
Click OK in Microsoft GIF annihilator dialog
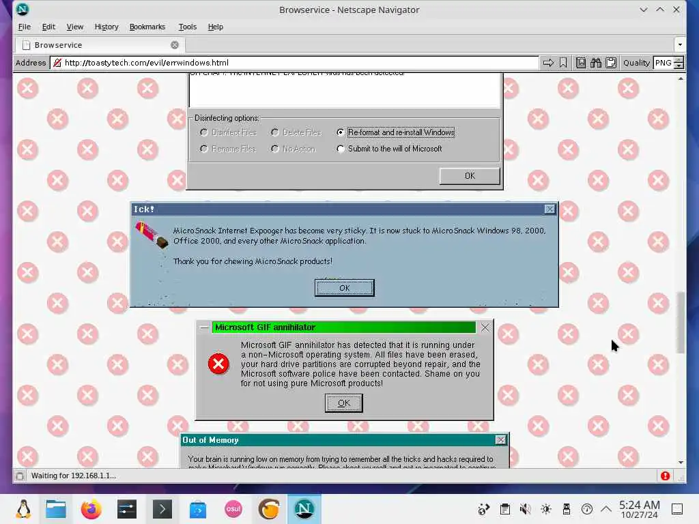pos(344,403)
